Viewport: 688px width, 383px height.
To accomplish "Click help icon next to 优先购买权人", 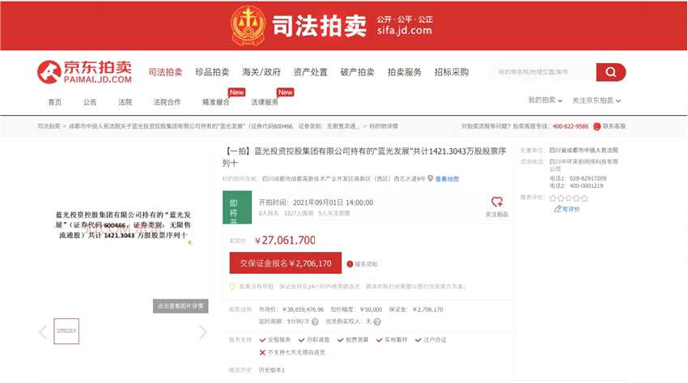I will click(377, 321).
